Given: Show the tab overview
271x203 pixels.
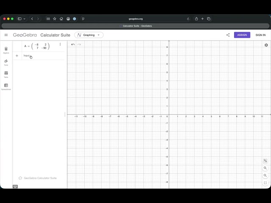Looking at the screenshot, I should coord(209,19).
